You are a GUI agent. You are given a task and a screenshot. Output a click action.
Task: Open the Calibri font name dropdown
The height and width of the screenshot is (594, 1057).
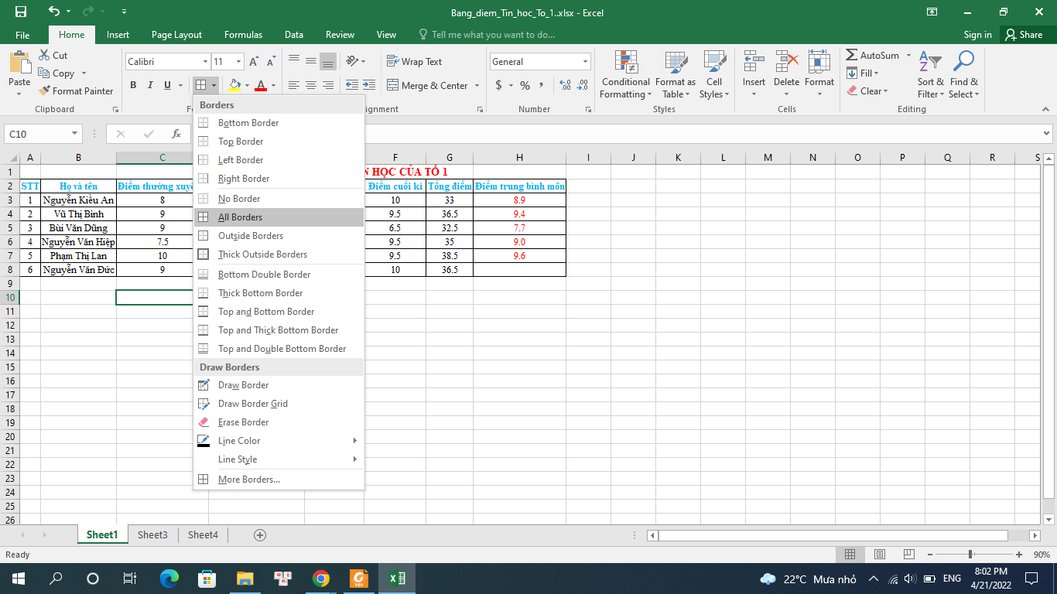coord(205,62)
